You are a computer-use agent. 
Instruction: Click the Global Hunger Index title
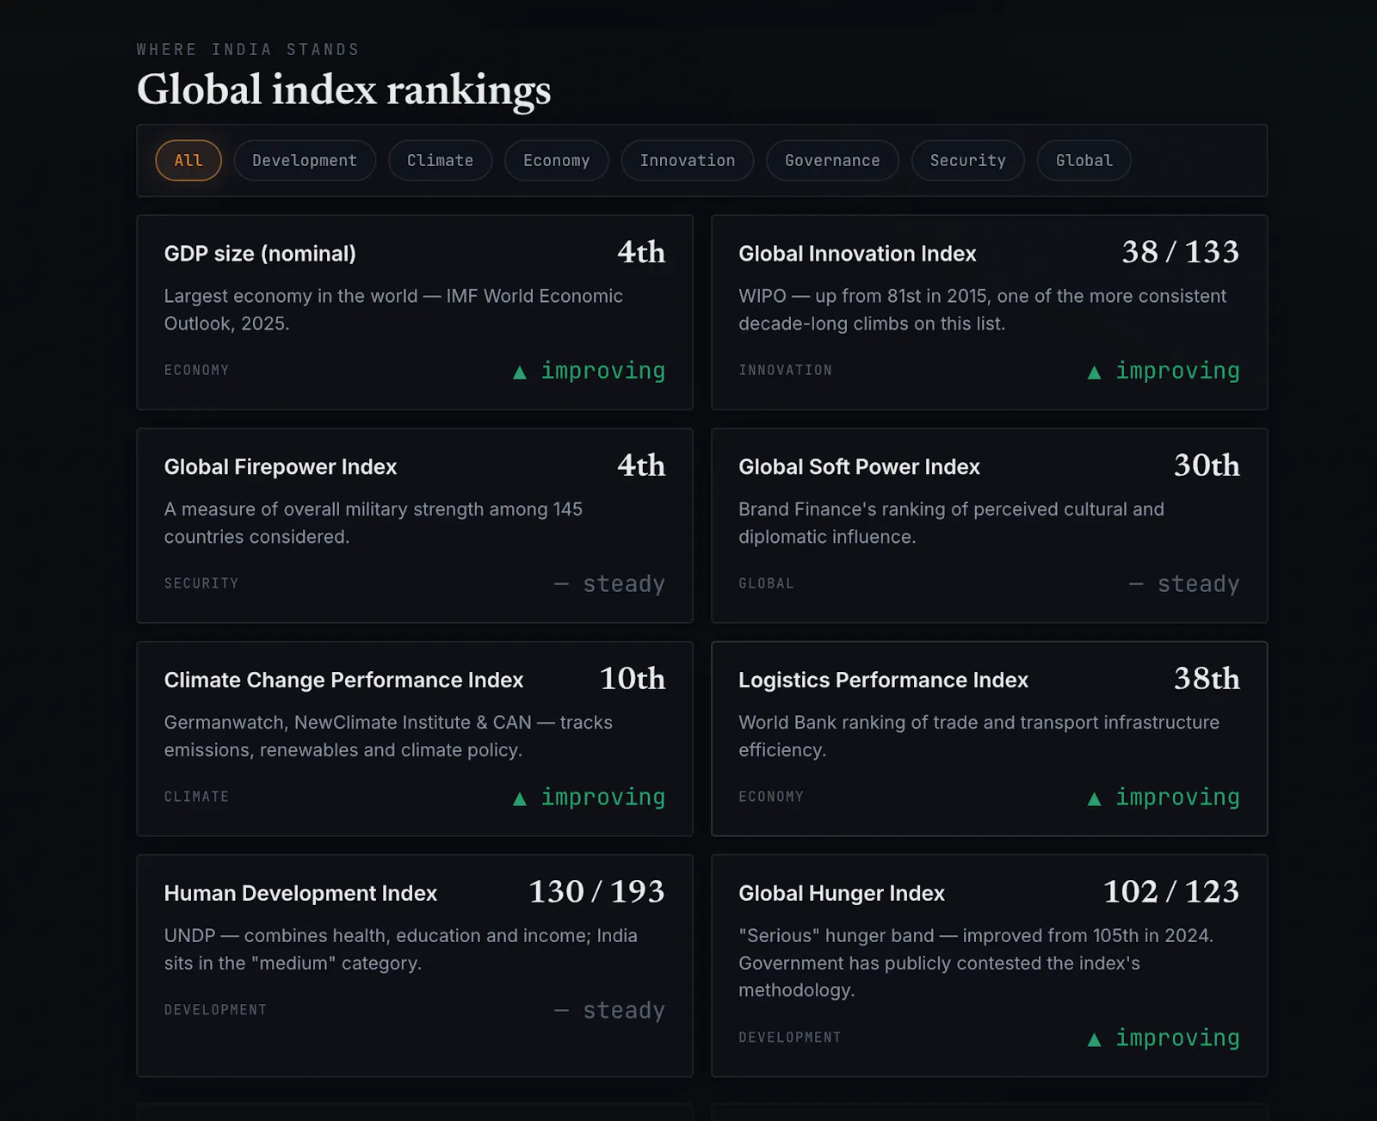point(842,894)
